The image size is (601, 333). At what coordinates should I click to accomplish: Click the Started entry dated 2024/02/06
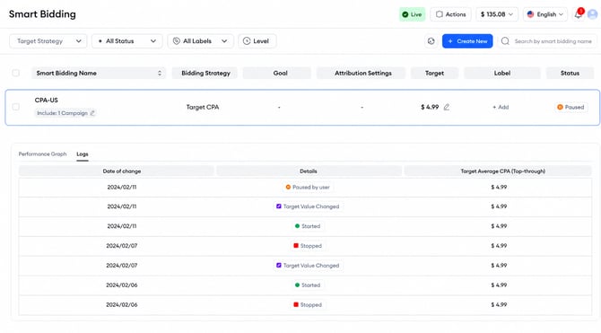pyautogui.click(x=308, y=285)
